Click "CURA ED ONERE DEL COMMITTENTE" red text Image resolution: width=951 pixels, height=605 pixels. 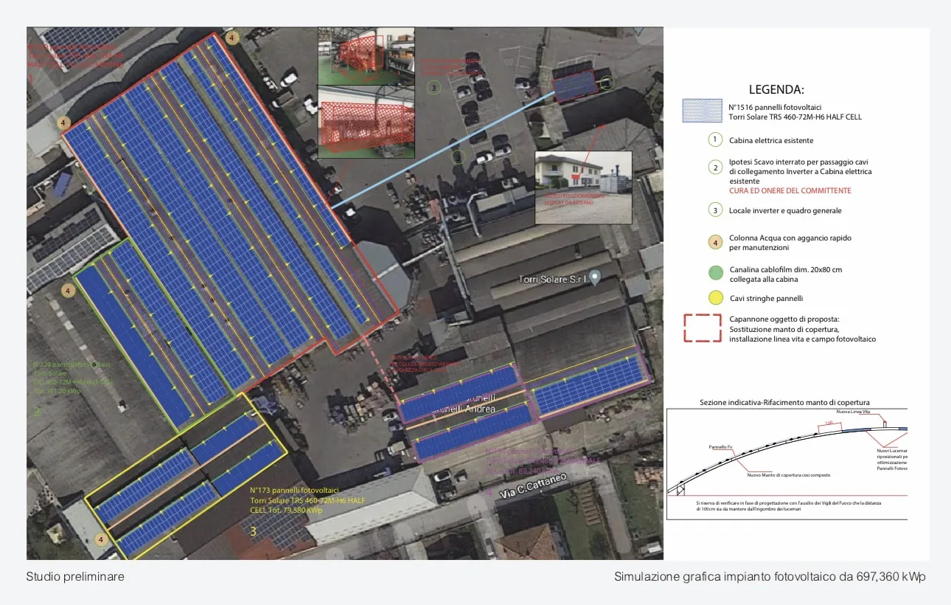pos(790,190)
